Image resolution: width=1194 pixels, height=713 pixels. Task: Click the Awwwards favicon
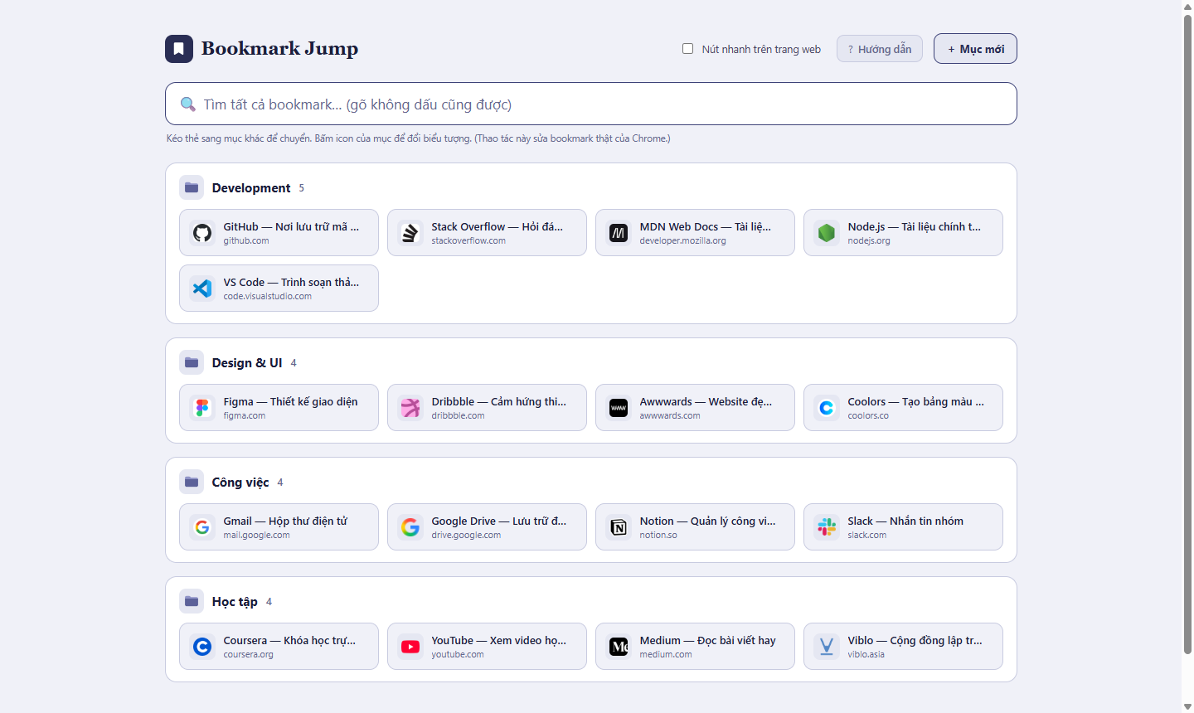(x=619, y=408)
